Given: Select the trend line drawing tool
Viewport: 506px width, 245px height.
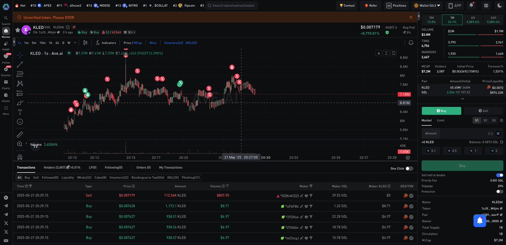Looking at the screenshot, I should coord(19,65).
